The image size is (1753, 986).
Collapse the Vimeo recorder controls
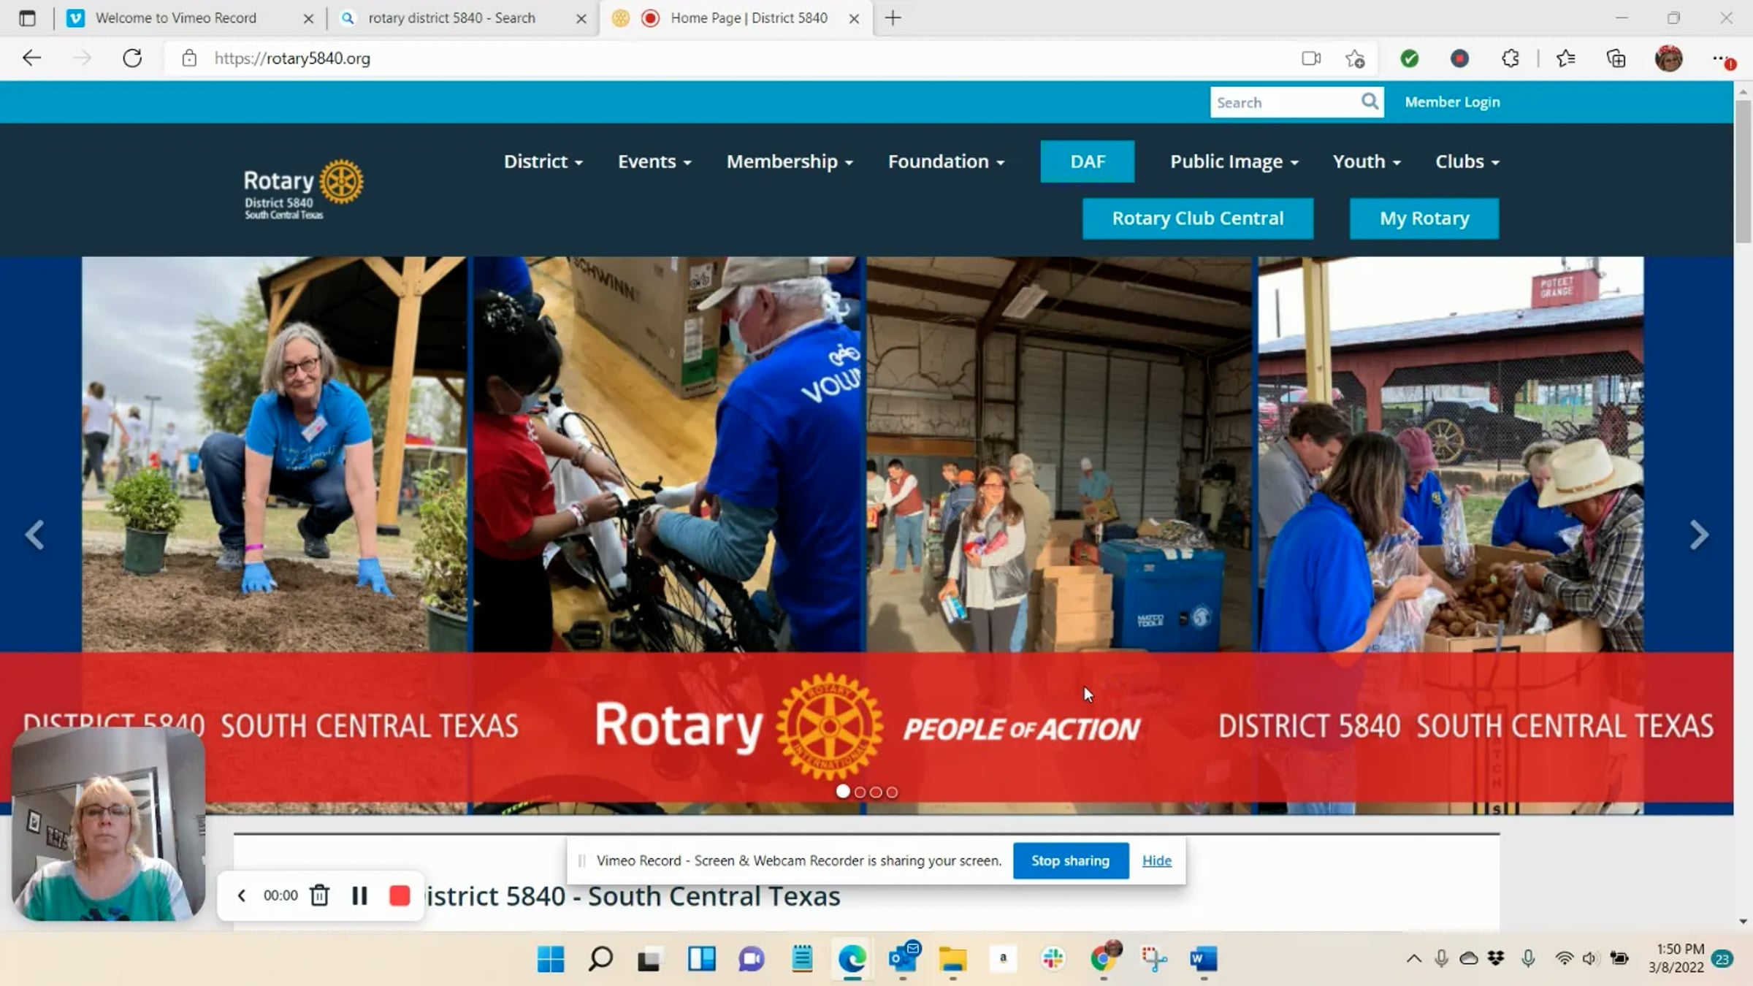242,895
